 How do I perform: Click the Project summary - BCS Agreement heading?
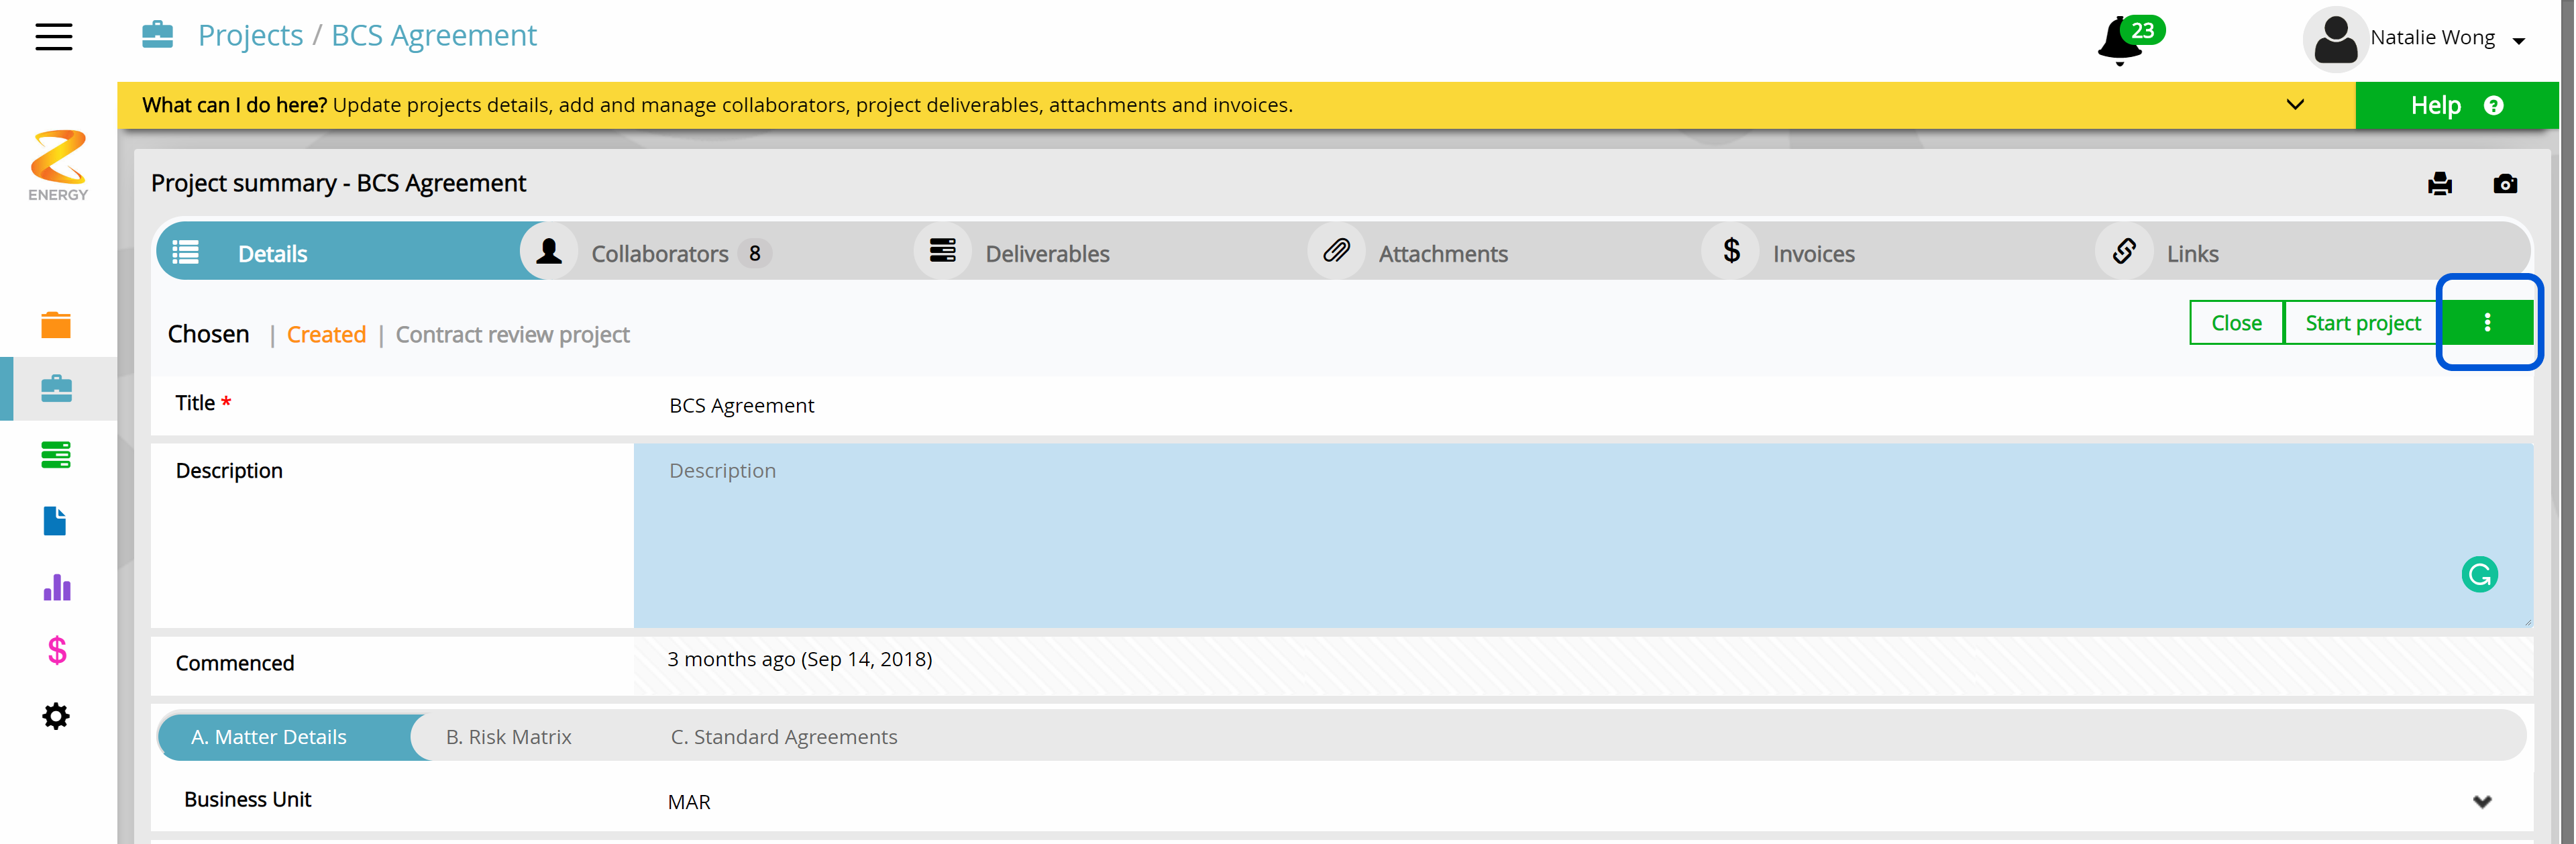coord(338,183)
